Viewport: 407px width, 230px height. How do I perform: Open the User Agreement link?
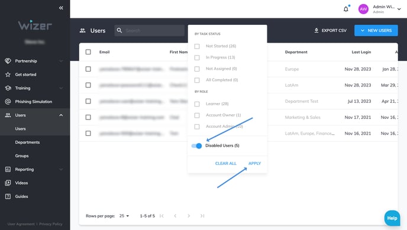[21, 224]
